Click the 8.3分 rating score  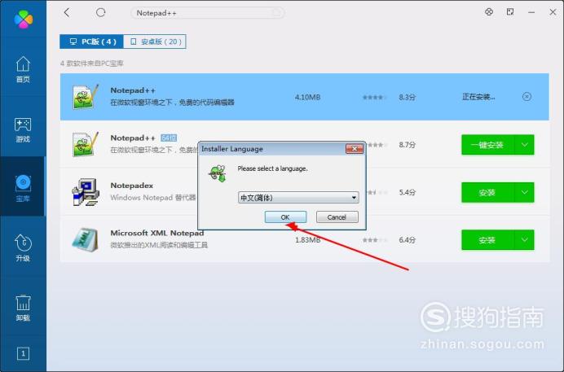pos(407,97)
